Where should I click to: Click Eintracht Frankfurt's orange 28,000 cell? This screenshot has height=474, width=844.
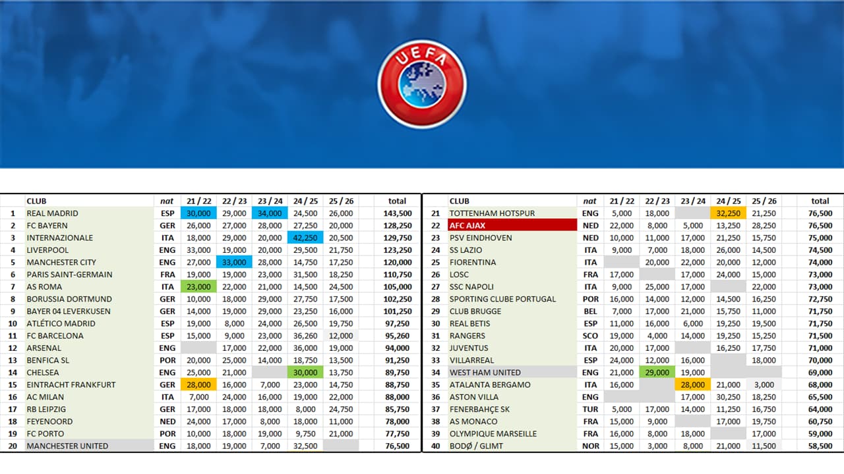[x=198, y=384]
